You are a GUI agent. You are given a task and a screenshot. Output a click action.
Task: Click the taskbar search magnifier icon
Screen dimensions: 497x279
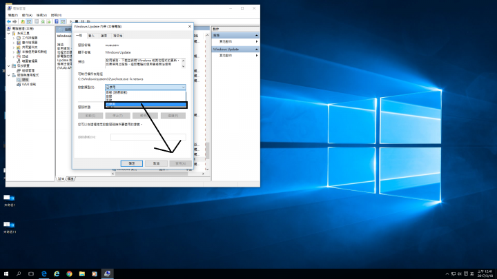point(19,274)
